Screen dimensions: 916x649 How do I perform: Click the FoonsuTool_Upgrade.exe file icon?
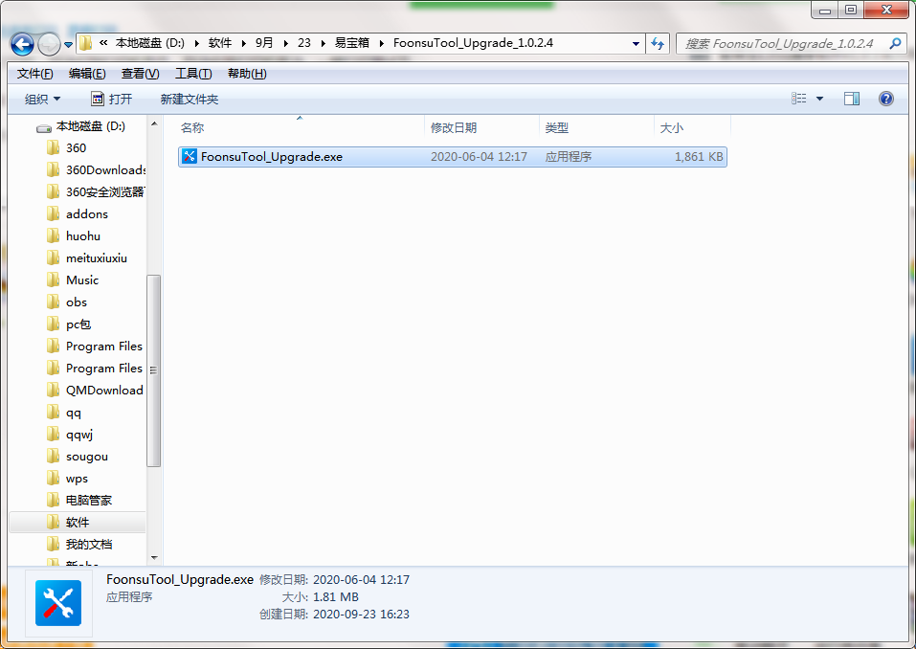pyautogui.click(x=190, y=157)
